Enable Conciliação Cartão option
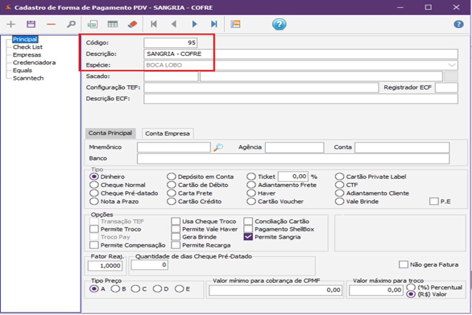Screen dimensions: 472x315 [x=248, y=221]
